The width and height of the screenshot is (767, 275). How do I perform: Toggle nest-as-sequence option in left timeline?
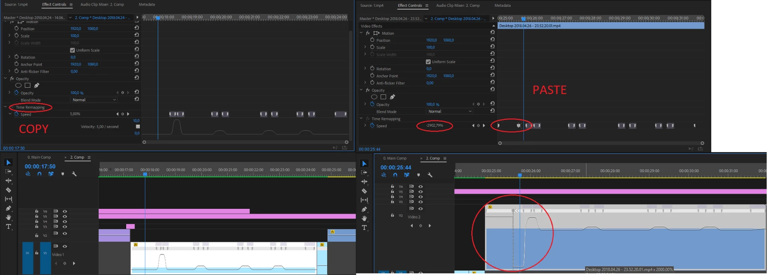[x=28, y=174]
